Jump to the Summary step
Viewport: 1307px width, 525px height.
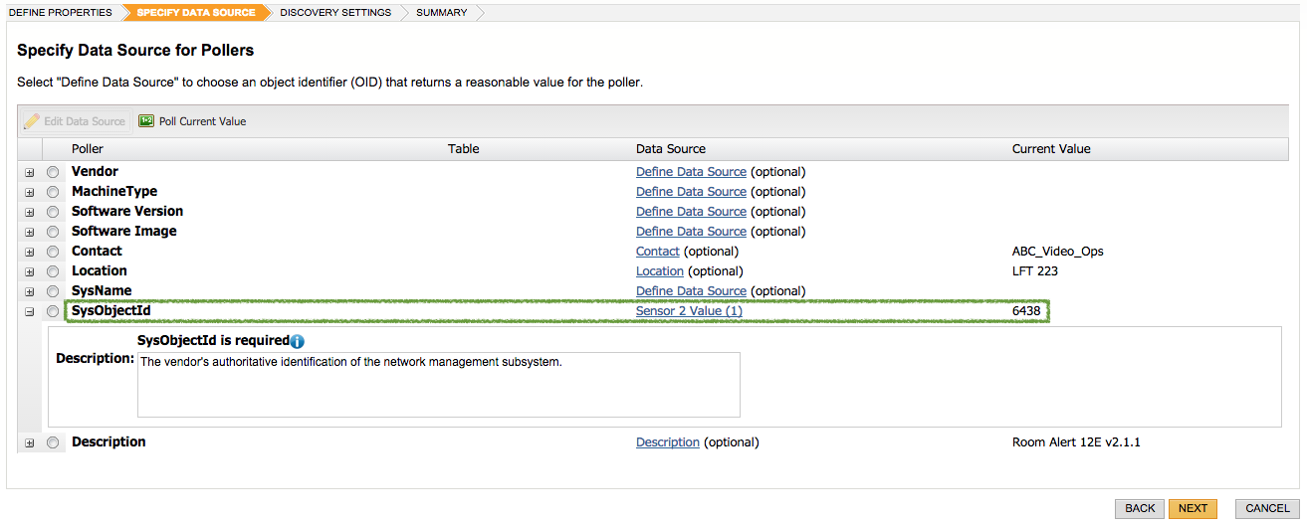click(442, 13)
